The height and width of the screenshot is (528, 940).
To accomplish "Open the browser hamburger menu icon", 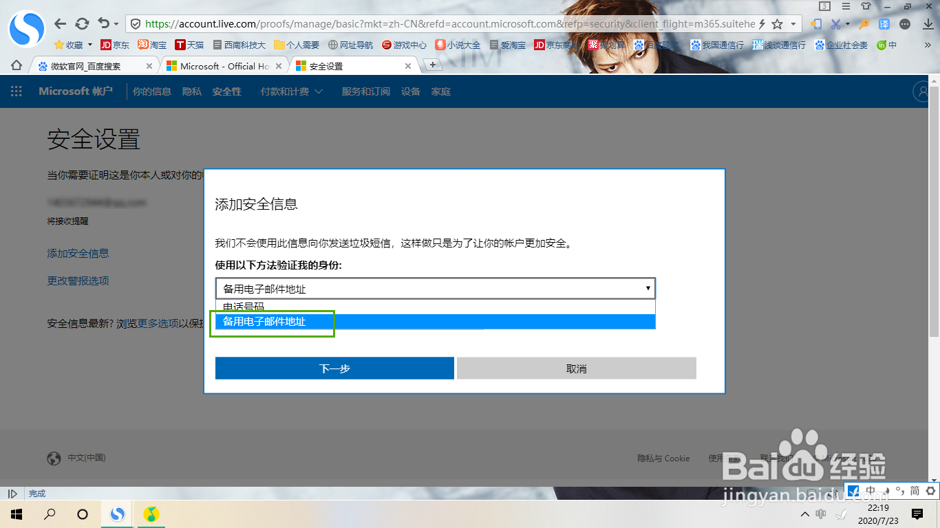I will [x=847, y=6].
